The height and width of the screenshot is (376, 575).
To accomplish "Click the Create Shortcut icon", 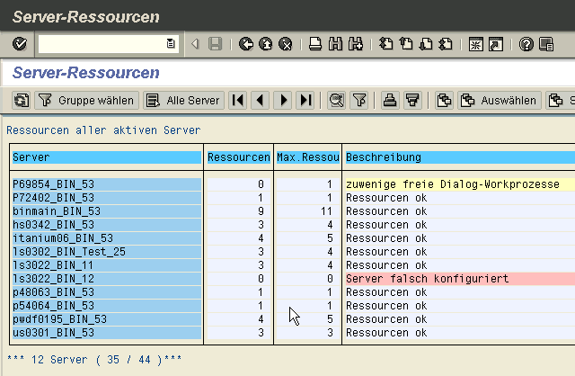I will click(496, 44).
